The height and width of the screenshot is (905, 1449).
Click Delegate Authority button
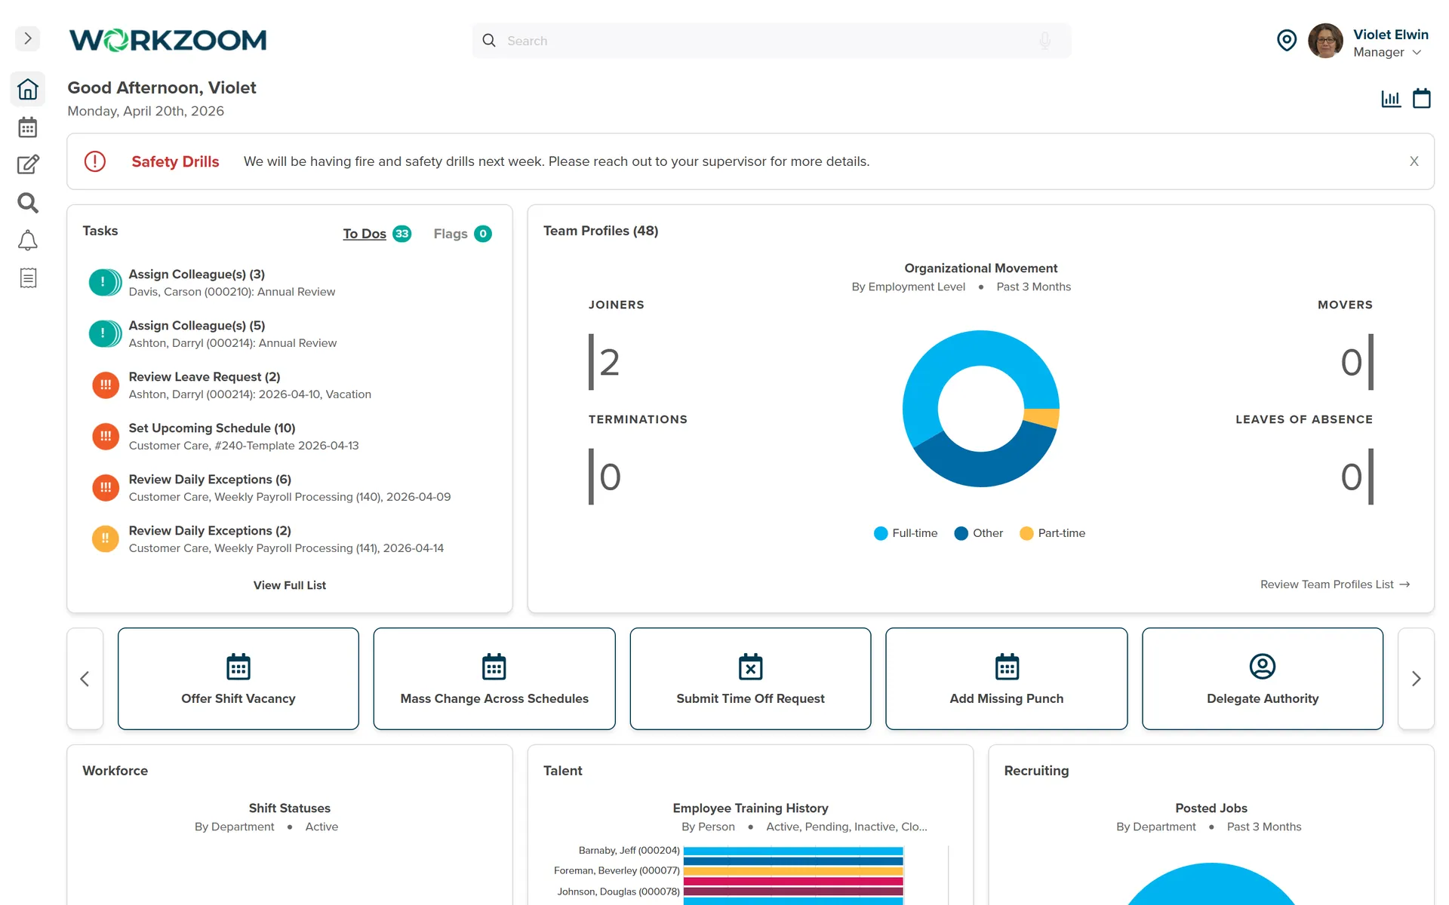pyautogui.click(x=1263, y=679)
